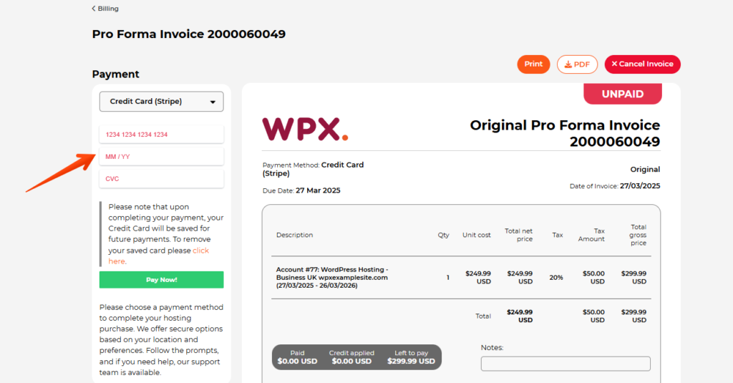Click the Description column header
Image resolution: width=733 pixels, height=383 pixels.
(294, 235)
